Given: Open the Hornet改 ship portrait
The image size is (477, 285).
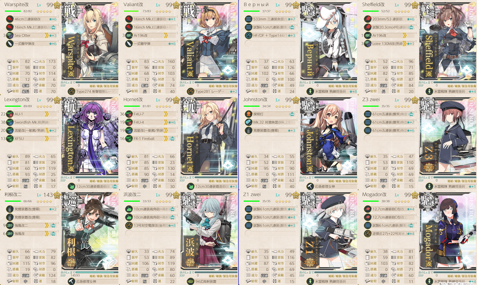Looking at the screenshot, I should coord(209,137).
